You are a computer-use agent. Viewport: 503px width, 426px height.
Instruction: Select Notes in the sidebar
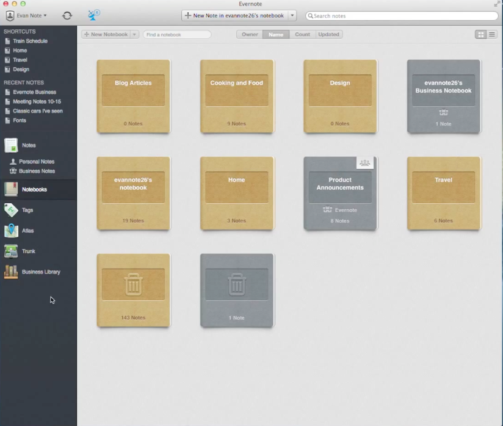29,145
